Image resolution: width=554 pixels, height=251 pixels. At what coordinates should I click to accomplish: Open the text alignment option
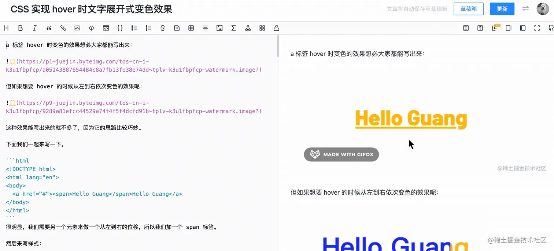click(x=205, y=28)
